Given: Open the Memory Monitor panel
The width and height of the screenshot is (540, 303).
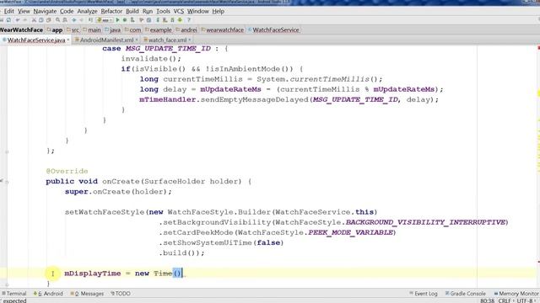Looking at the screenshot, I should 516,294.
